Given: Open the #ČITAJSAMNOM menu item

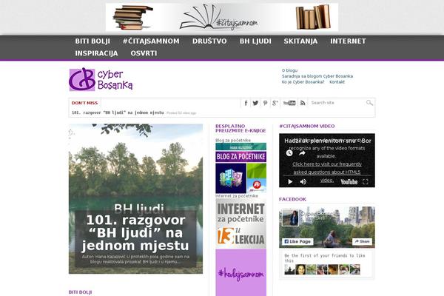Looking at the screenshot, I should click(151, 41).
